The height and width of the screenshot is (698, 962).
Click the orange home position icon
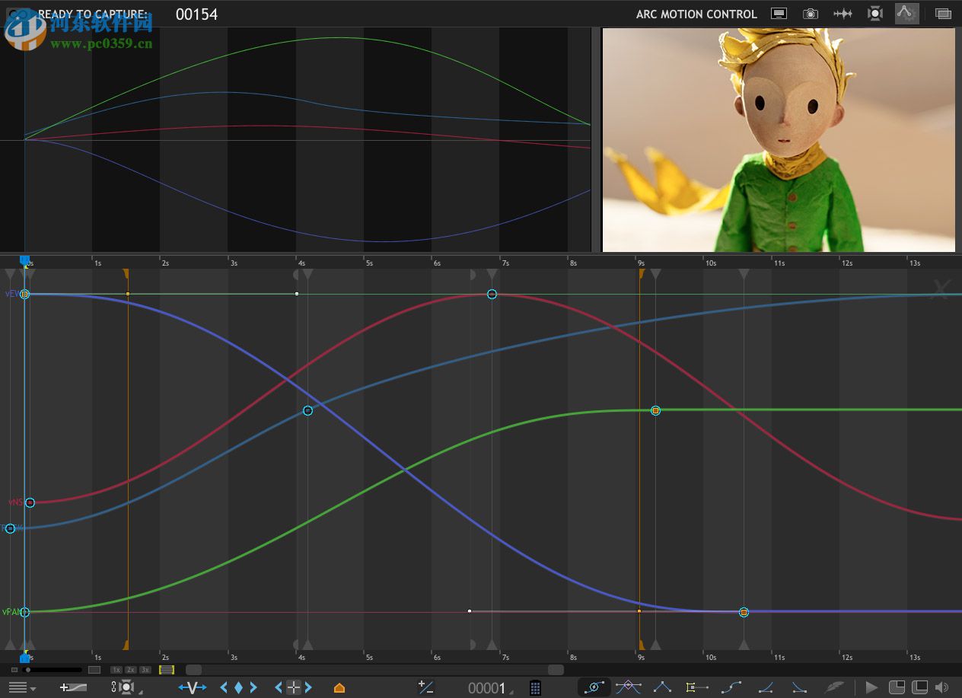tap(339, 688)
